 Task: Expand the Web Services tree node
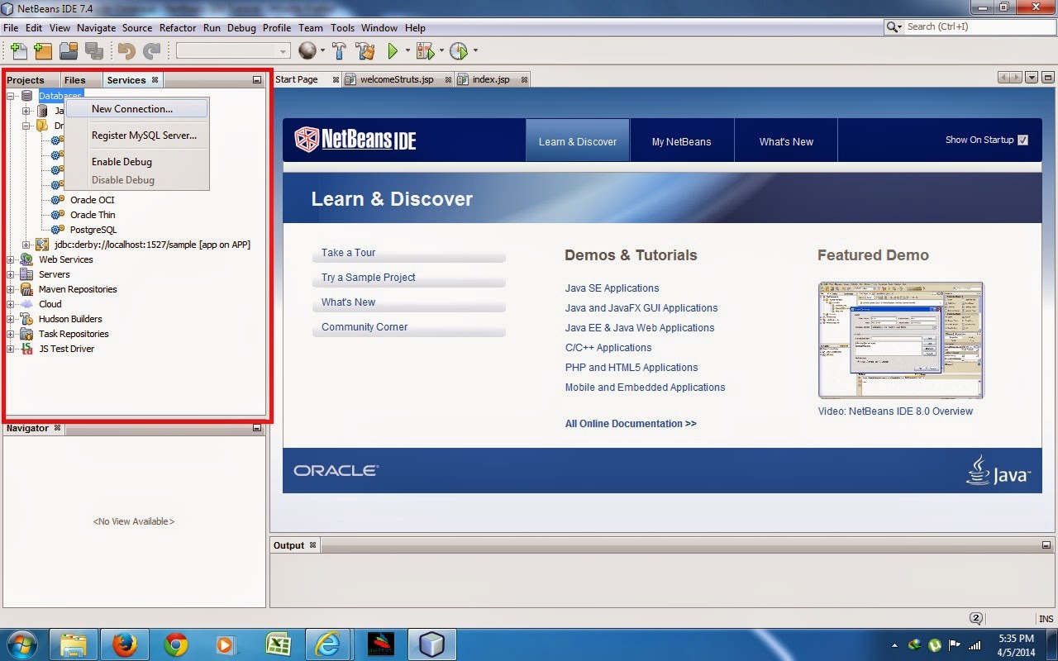[11, 259]
